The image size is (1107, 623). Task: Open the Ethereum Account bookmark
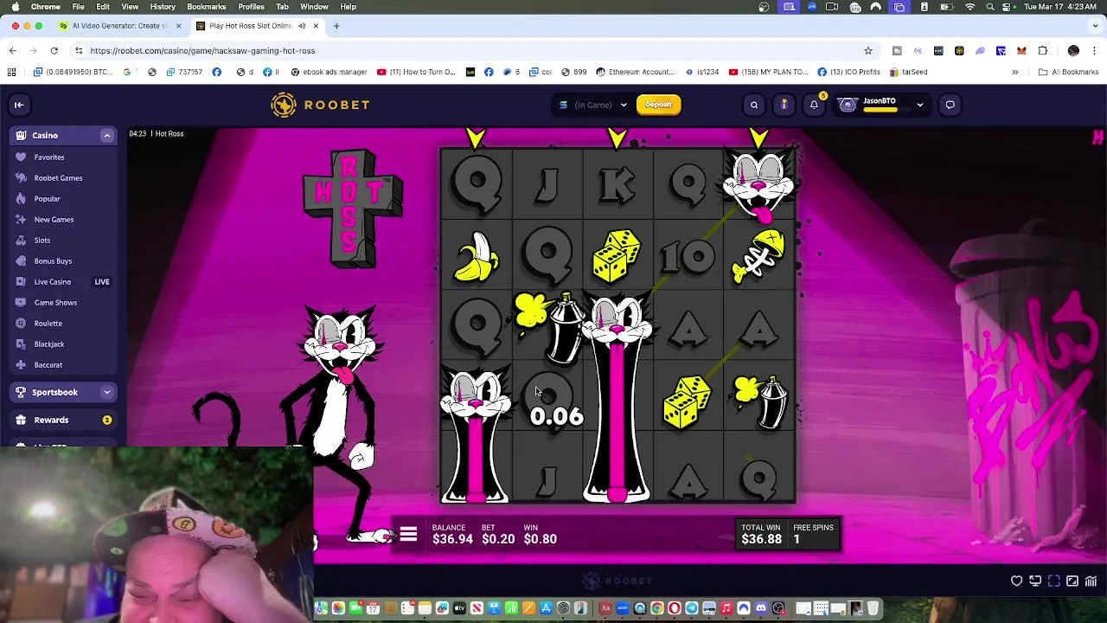[x=634, y=72]
